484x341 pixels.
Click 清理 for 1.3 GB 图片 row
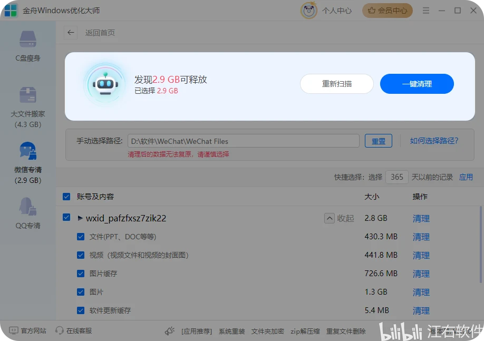[421, 292]
